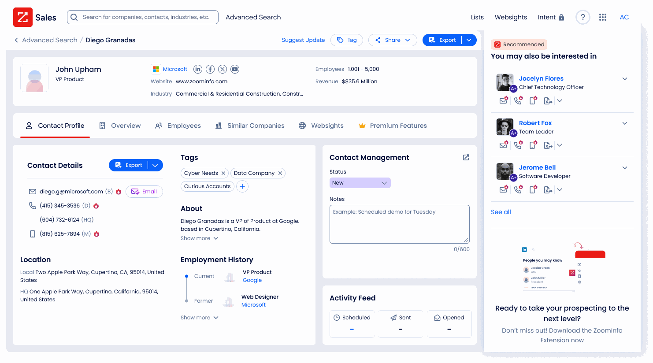Click the top Export button

tap(442, 40)
